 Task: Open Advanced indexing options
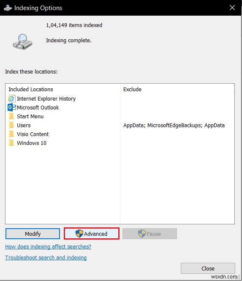(x=92, y=234)
